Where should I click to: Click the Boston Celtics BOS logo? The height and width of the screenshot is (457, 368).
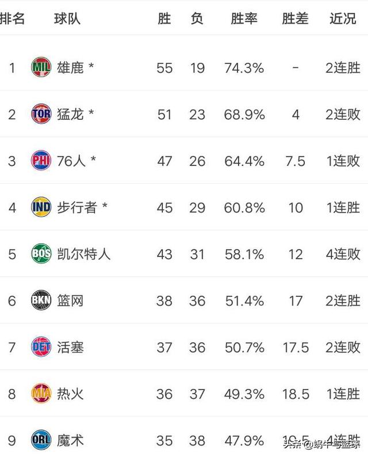point(41,254)
